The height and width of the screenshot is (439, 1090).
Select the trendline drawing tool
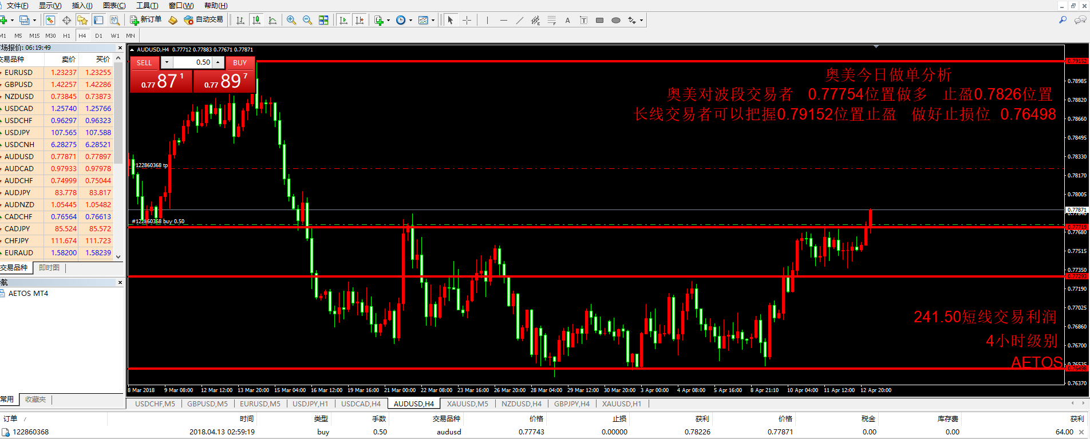tap(519, 20)
